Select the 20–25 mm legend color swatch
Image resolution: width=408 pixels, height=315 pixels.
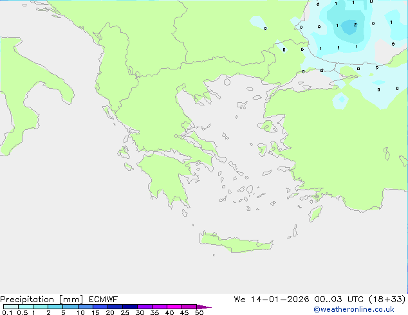click(x=115, y=307)
